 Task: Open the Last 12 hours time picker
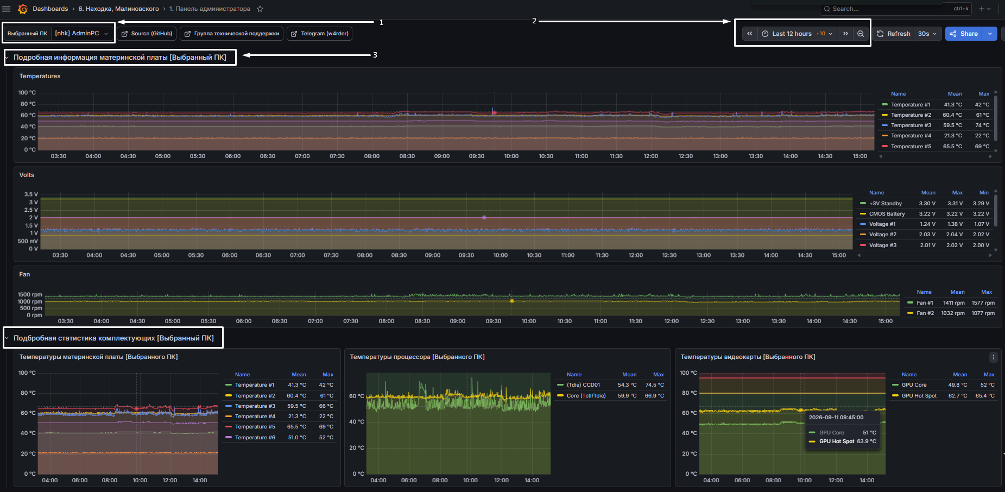(x=797, y=34)
